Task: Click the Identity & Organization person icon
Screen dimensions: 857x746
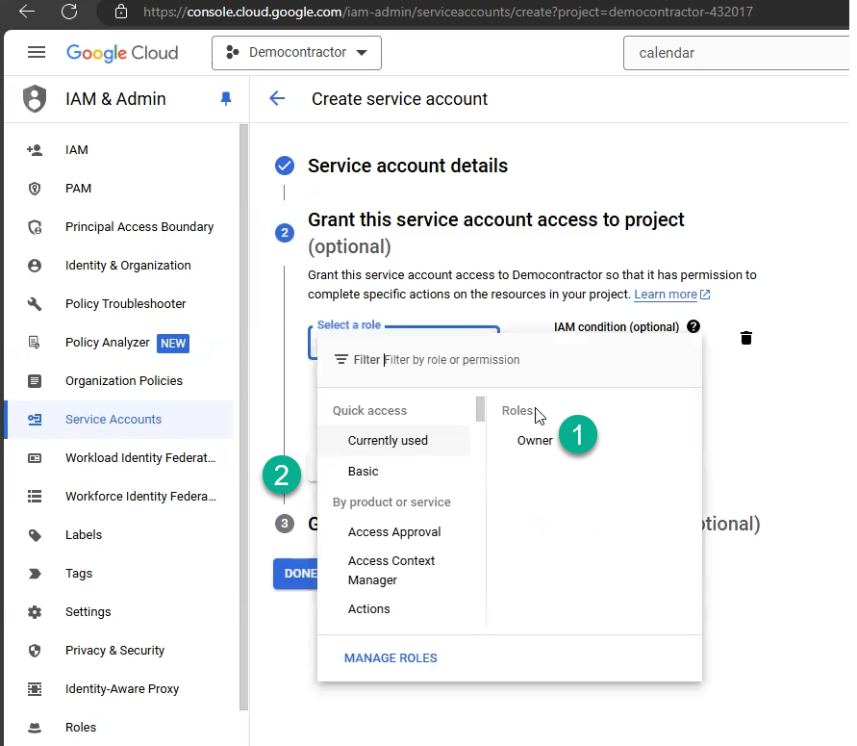Action: point(35,266)
